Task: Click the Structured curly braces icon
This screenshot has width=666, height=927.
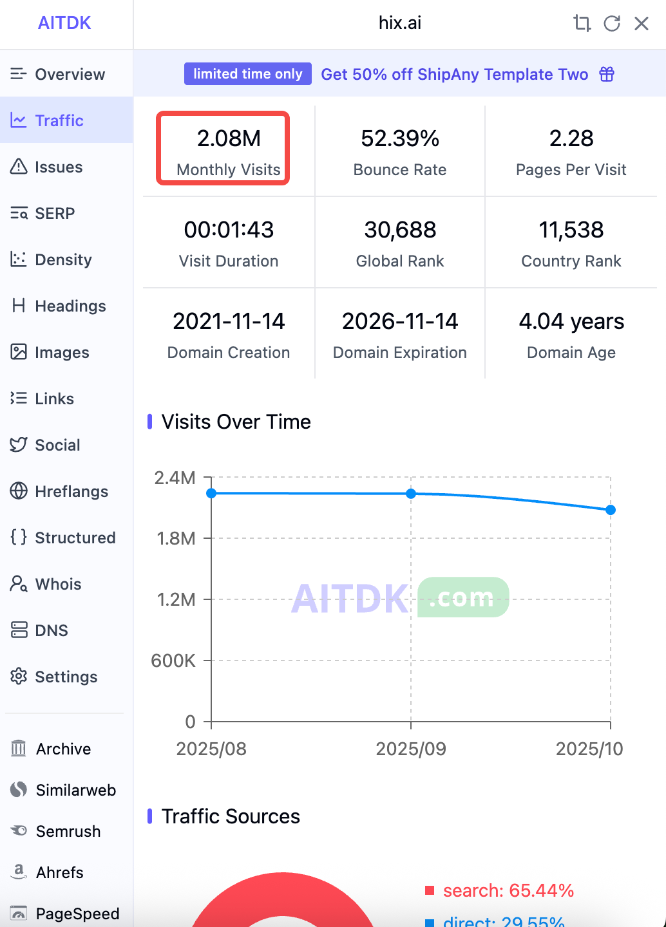Action: click(19, 537)
